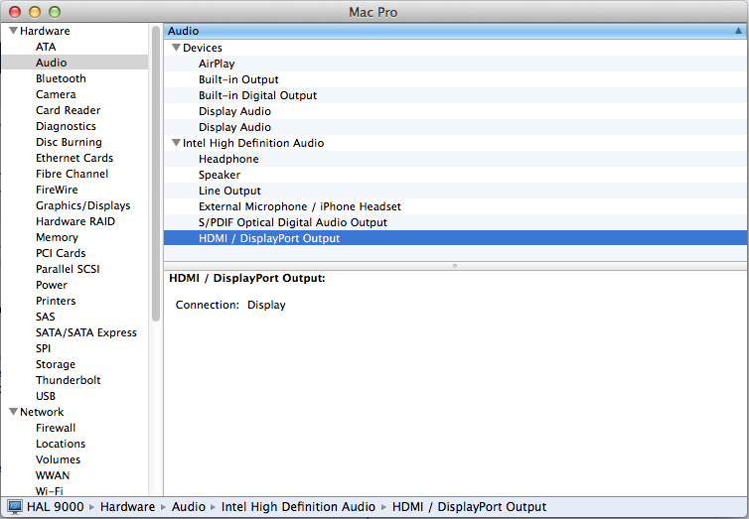Show Graphics/Displays information
Viewport: 749px width, 519px height.
83,205
